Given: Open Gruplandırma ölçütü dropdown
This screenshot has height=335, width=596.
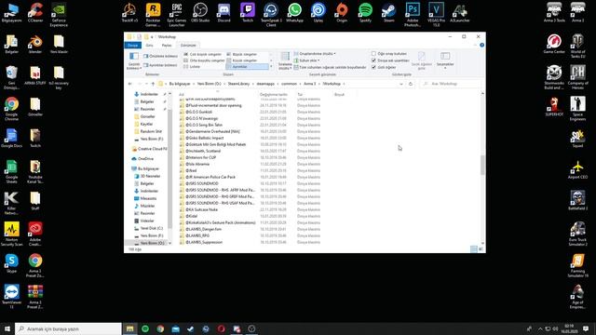Looking at the screenshot, I should point(315,54).
